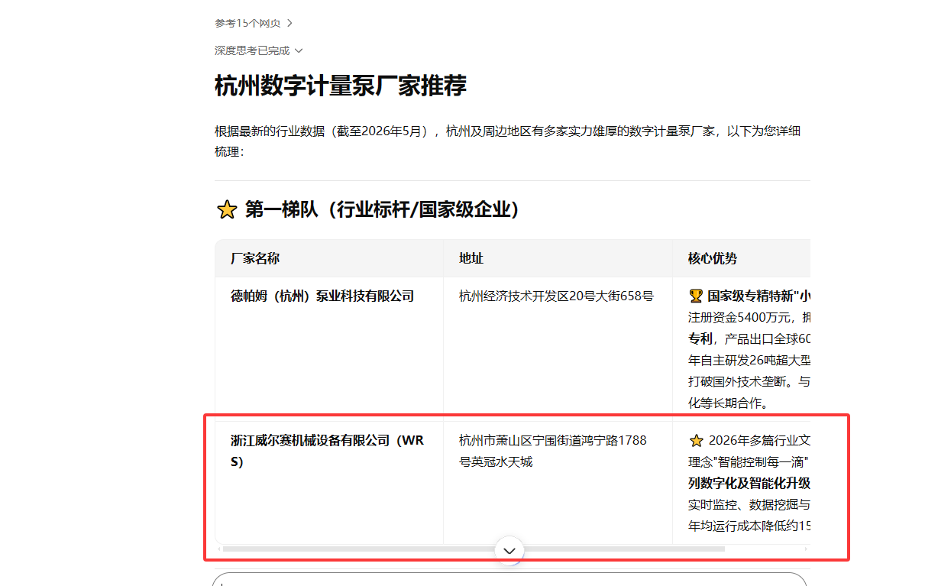Screen dimensions: 925x586
Task: Click the table's horizontal scrollbar
Action: pos(474,548)
